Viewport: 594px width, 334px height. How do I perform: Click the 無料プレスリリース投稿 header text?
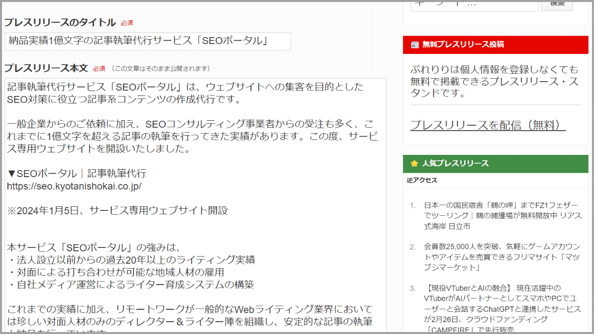463,45
